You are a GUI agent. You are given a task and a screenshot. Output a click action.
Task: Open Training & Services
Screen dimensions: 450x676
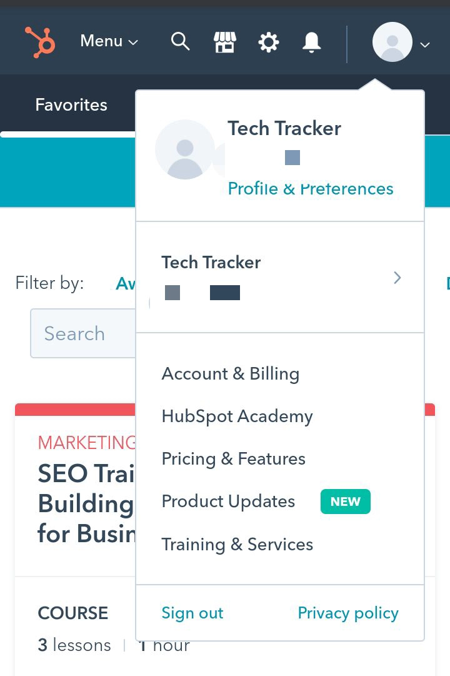click(x=237, y=545)
